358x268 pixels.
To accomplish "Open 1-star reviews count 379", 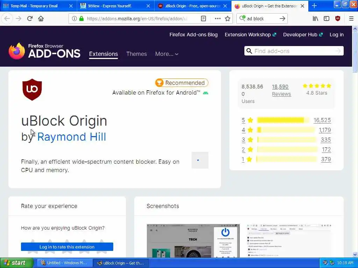I will [x=326, y=159].
